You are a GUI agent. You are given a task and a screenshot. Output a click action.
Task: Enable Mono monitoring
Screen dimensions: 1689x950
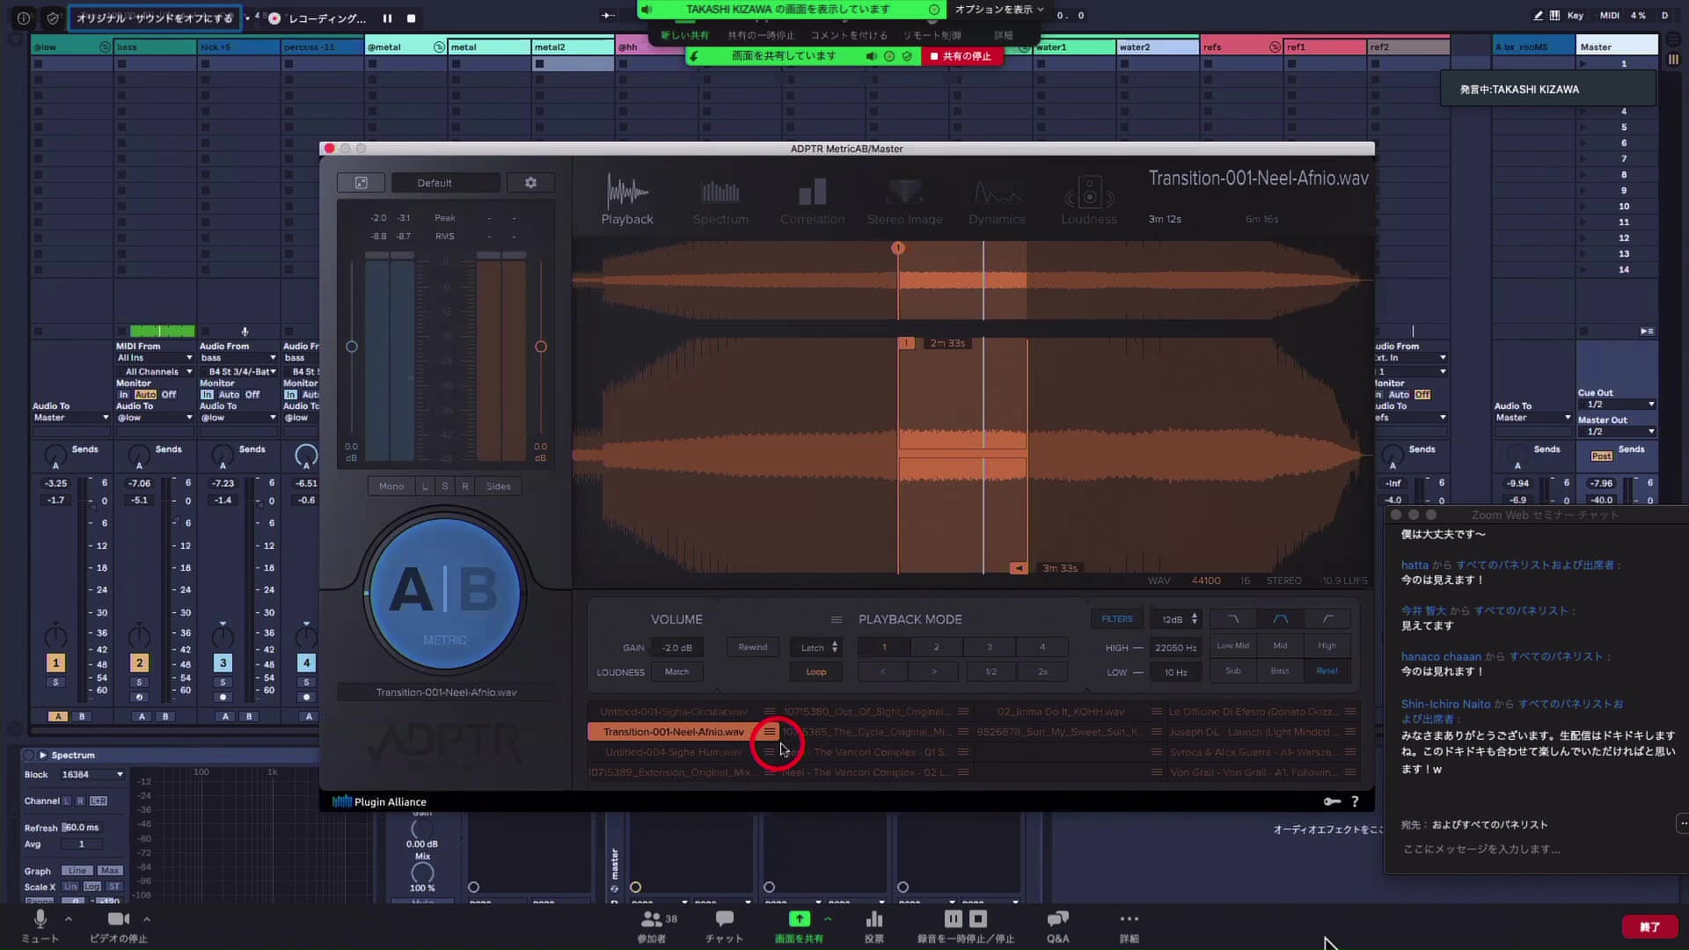tap(391, 486)
